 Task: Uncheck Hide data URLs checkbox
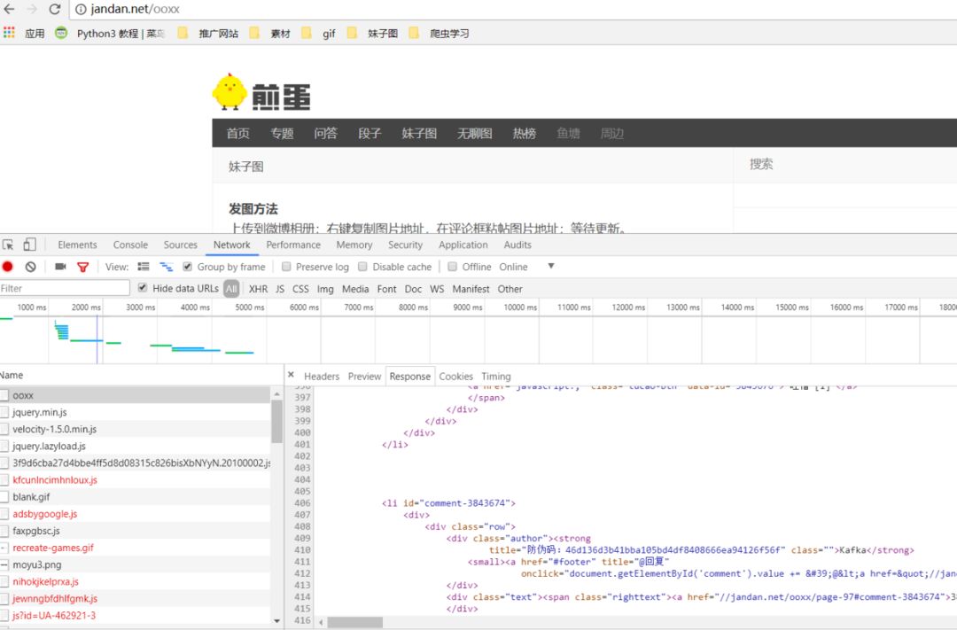[142, 288]
